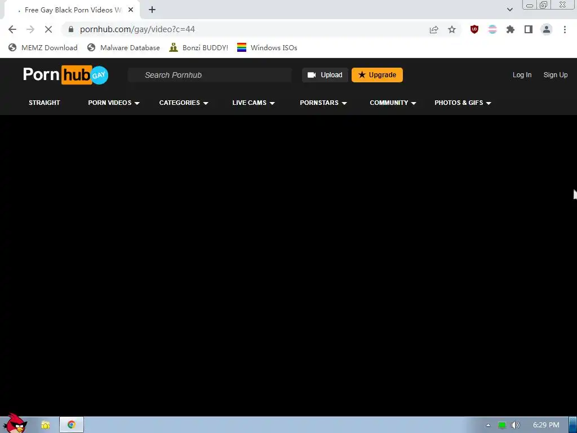Click the Sign Up link

tap(555, 75)
